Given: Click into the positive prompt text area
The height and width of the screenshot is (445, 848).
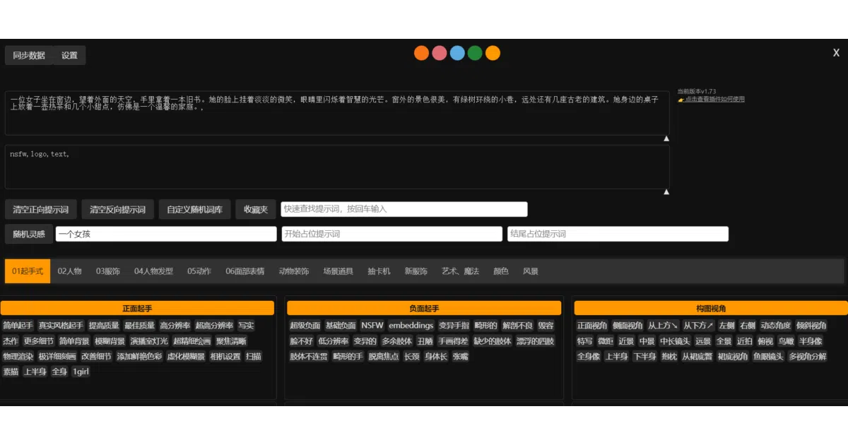Looking at the screenshot, I should point(337,113).
